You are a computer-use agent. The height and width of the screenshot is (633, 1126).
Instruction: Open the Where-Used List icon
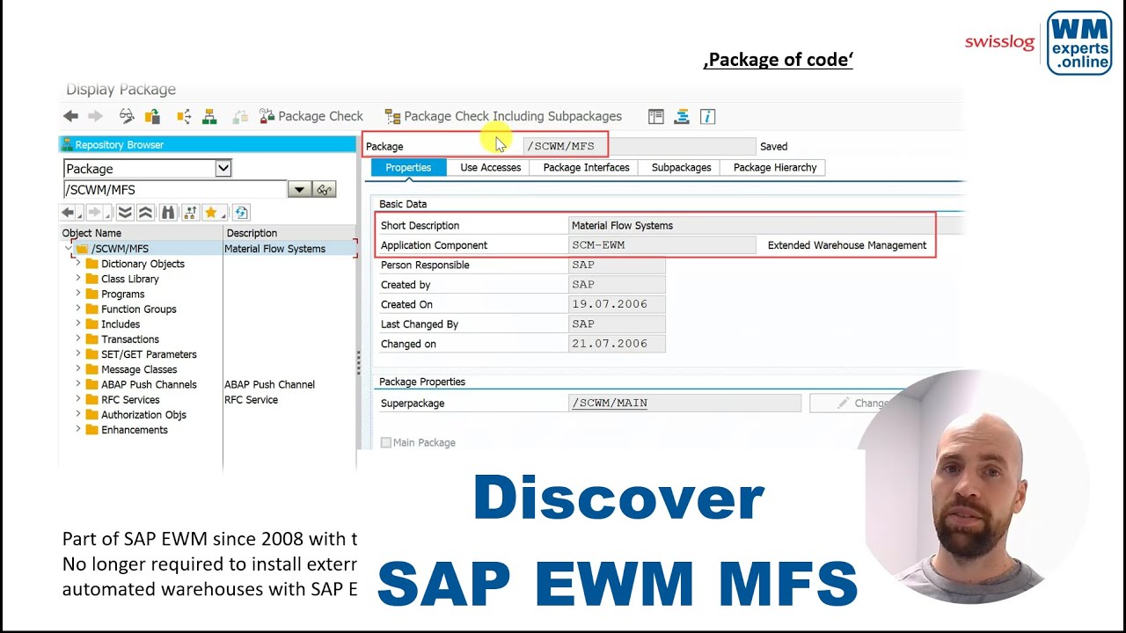184,116
